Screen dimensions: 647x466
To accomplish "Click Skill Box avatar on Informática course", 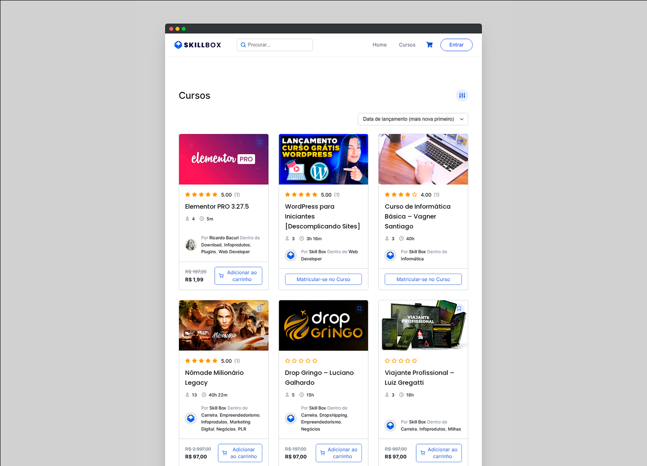I will click(390, 255).
